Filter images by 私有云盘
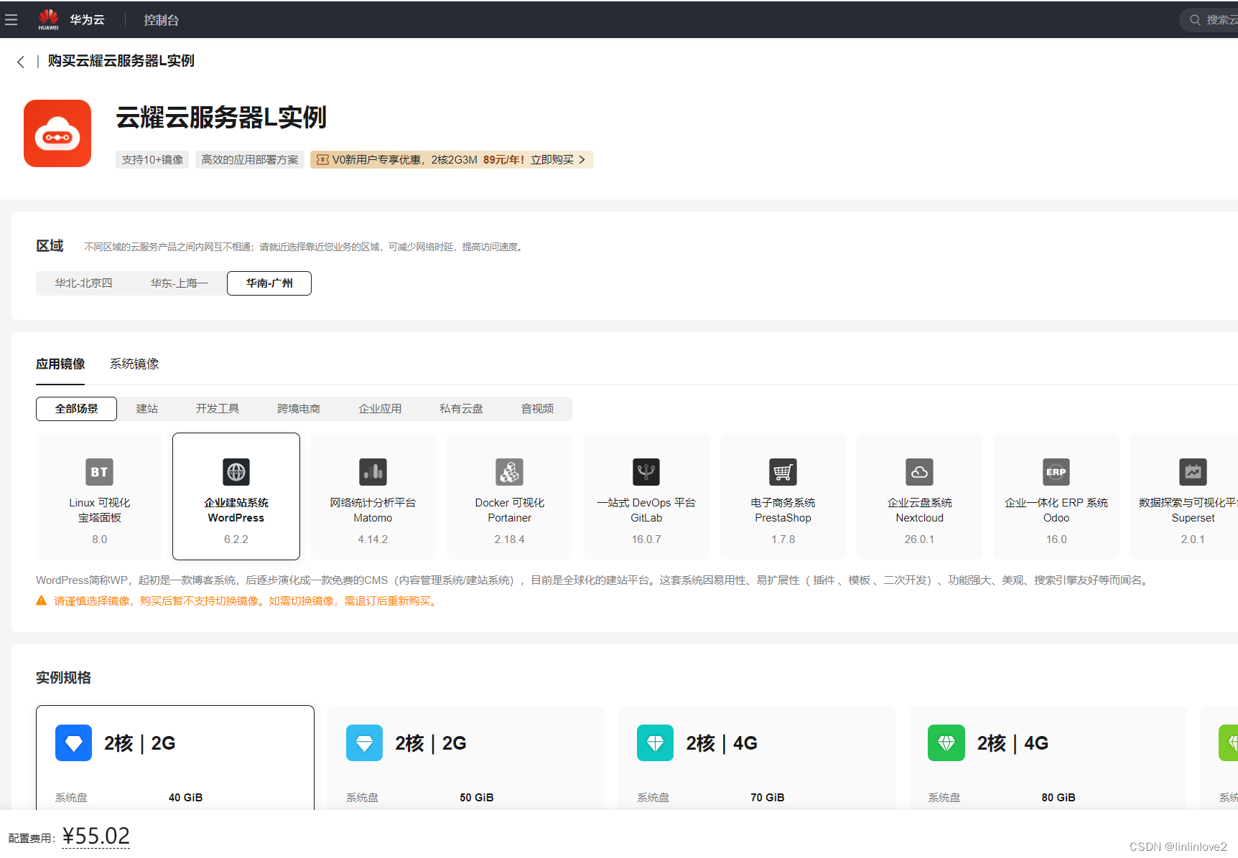 (461, 409)
